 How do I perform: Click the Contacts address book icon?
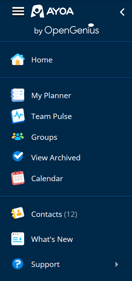pos(17,213)
